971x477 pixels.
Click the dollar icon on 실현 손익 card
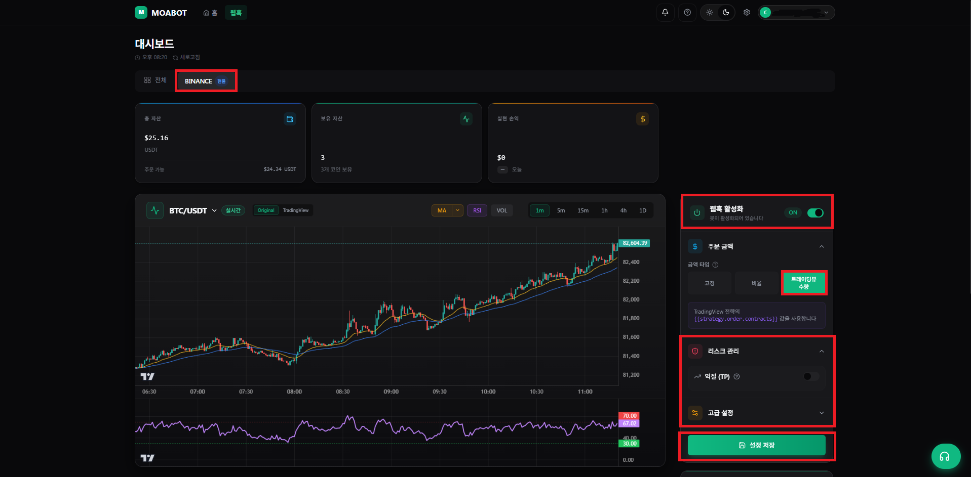[642, 119]
